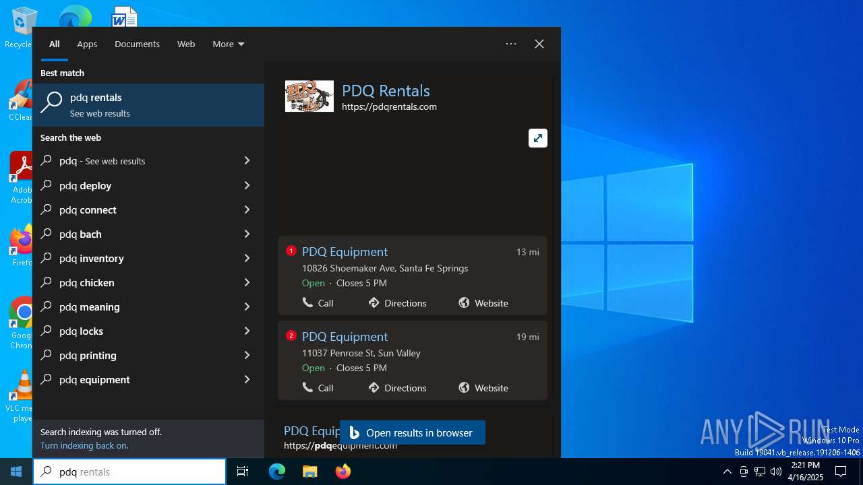The height and width of the screenshot is (485, 863).
Task: Show hidden system tray icons
Action: (x=727, y=472)
